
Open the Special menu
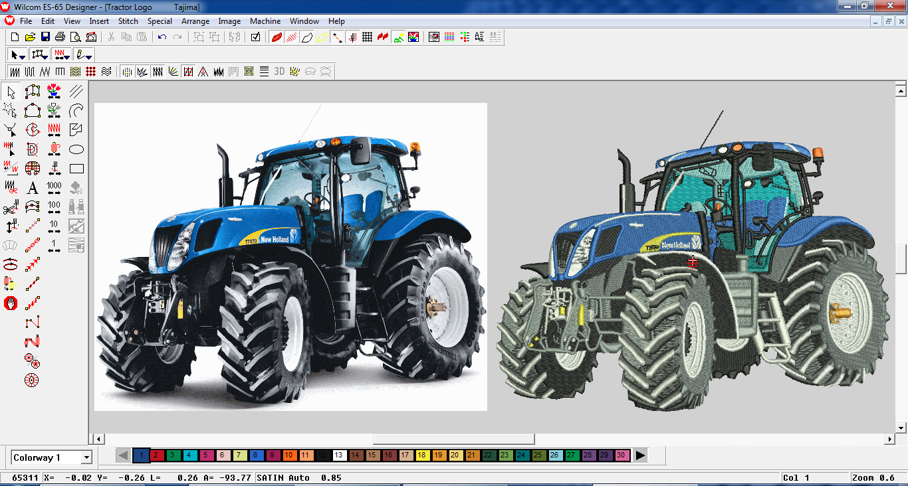160,21
